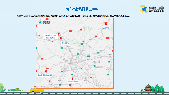Screen dimensions: 169x95
Task: Select the 北京野生动物园 map label
Action: (73, 82)
